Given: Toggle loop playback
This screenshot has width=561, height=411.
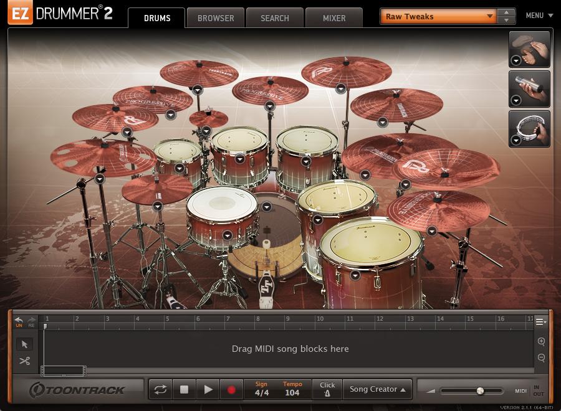Looking at the screenshot, I should click(160, 390).
